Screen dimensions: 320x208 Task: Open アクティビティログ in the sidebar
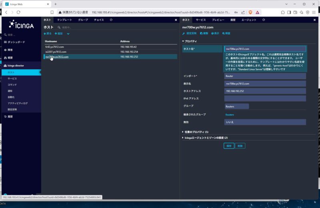tap(18, 103)
